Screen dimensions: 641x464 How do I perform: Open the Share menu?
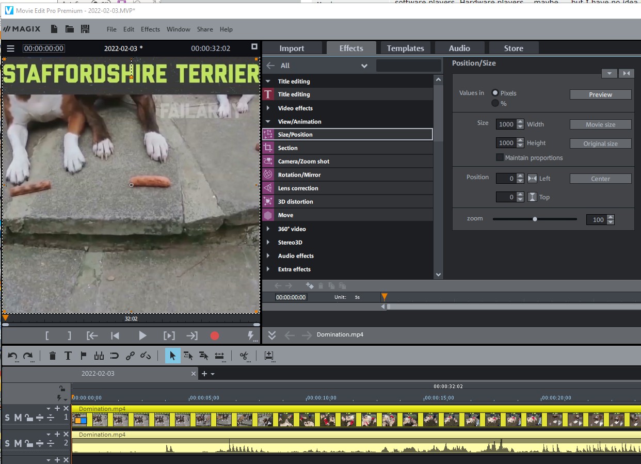(x=204, y=29)
